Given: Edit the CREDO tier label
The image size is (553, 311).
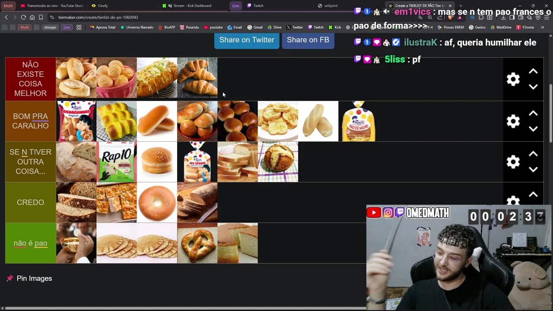Looking at the screenshot, I should point(30,203).
